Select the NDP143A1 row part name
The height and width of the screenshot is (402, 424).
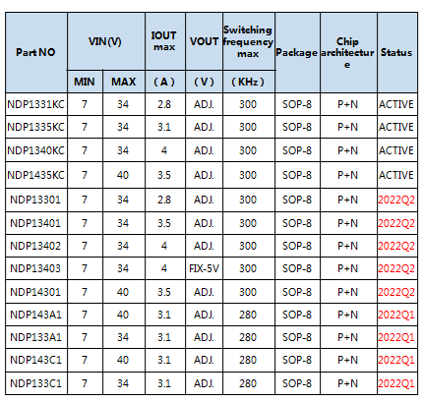pyautogui.click(x=36, y=315)
